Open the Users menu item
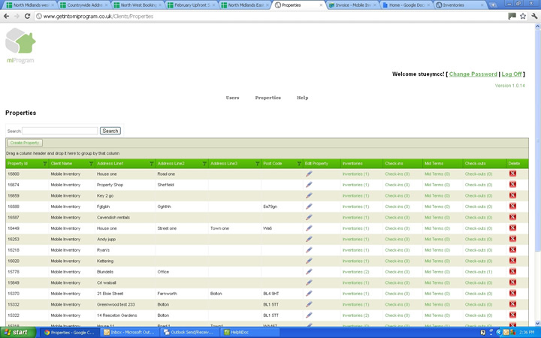Image resolution: width=541 pixels, height=338 pixels. point(232,98)
